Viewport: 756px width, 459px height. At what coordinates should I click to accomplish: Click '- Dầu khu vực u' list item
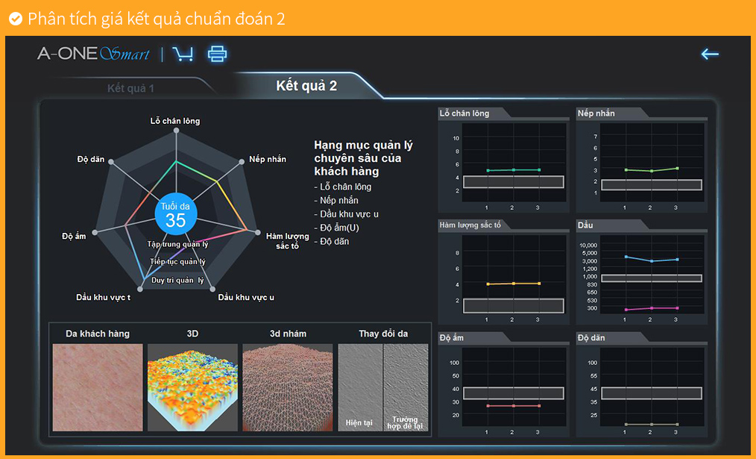tap(346, 213)
